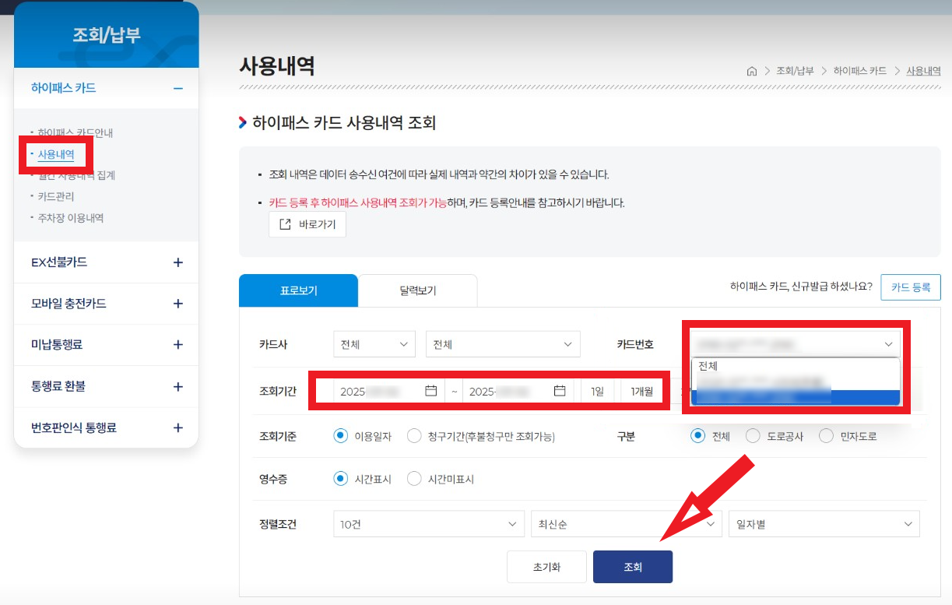Select the 도로공사 radio button
Screen dimensions: 952x605
[x=753, y=436]
